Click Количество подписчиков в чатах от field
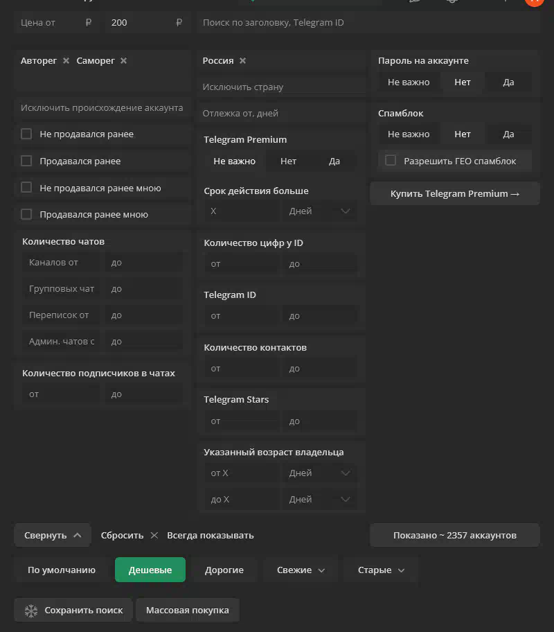This screenshot has height=632, width=554. tap(61, 394)
